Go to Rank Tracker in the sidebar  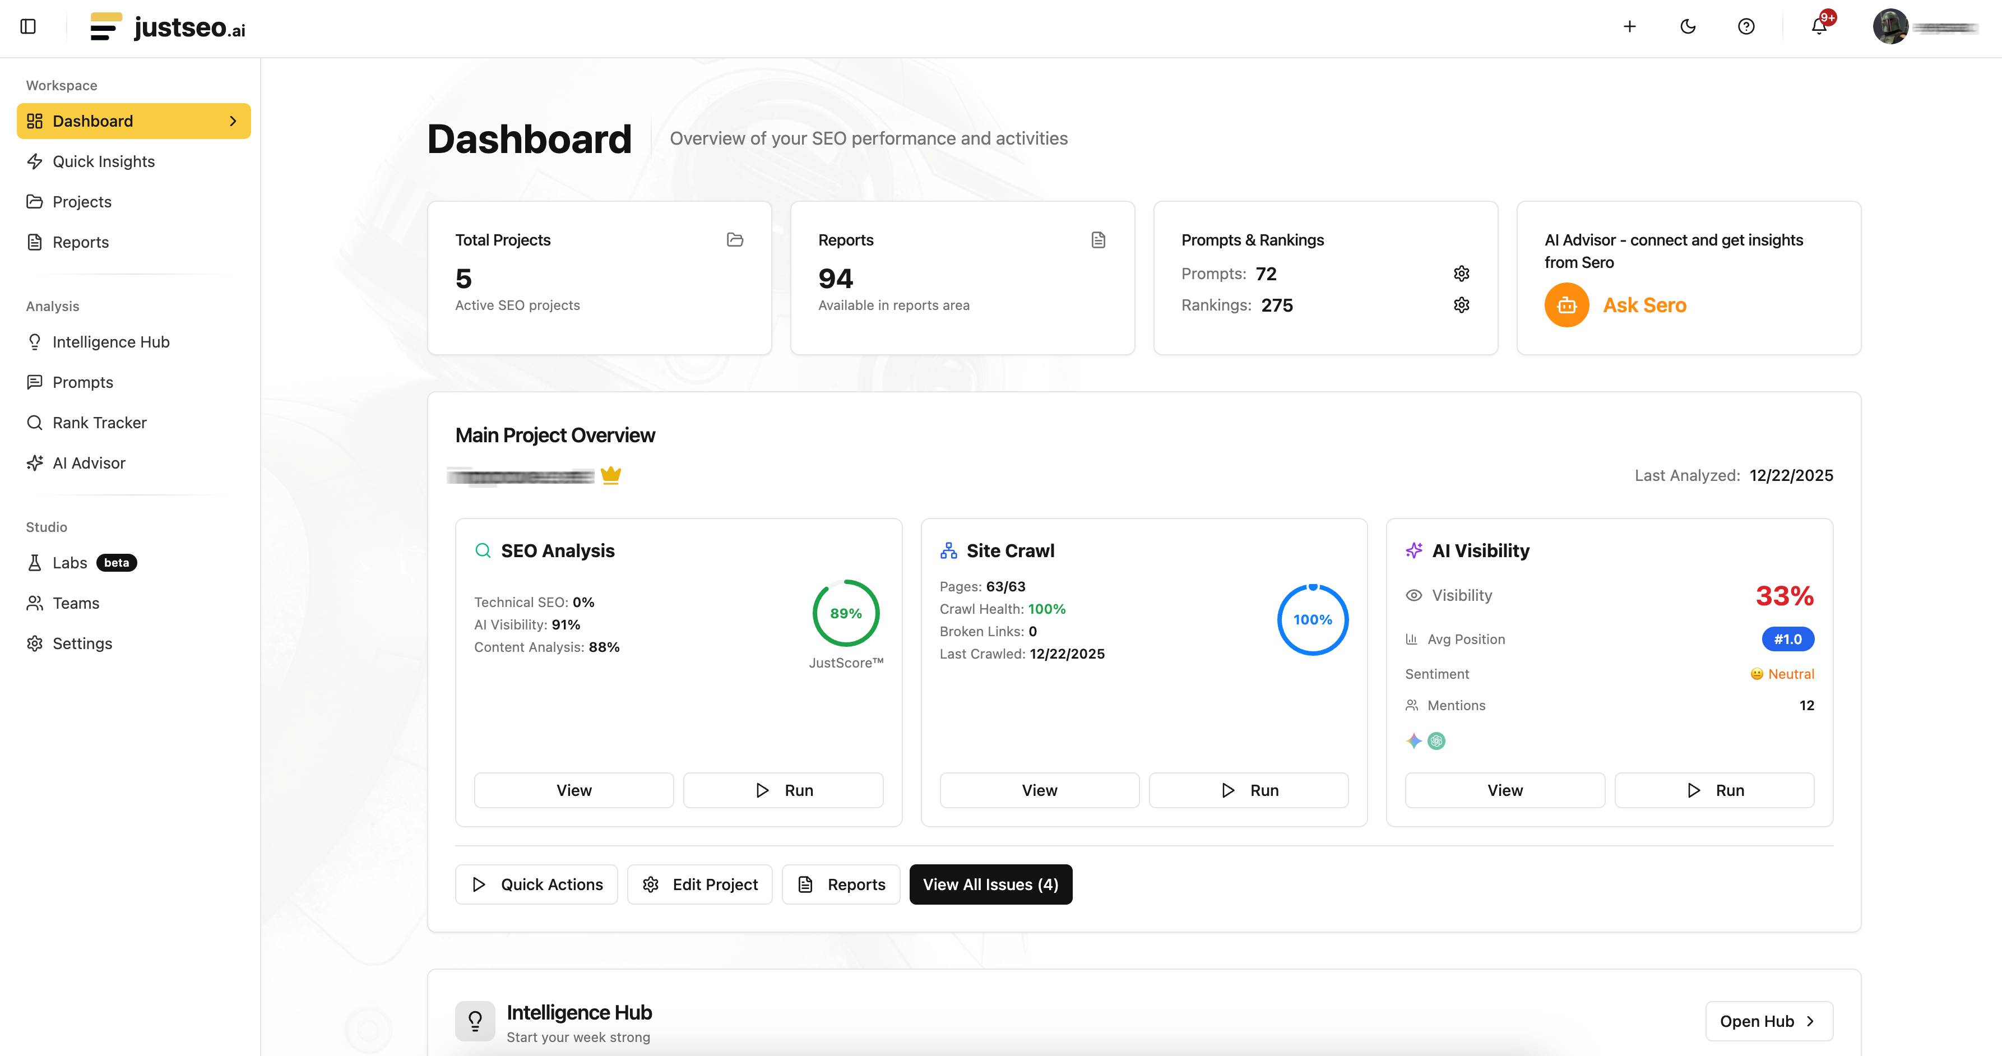(x=99, y=423)
